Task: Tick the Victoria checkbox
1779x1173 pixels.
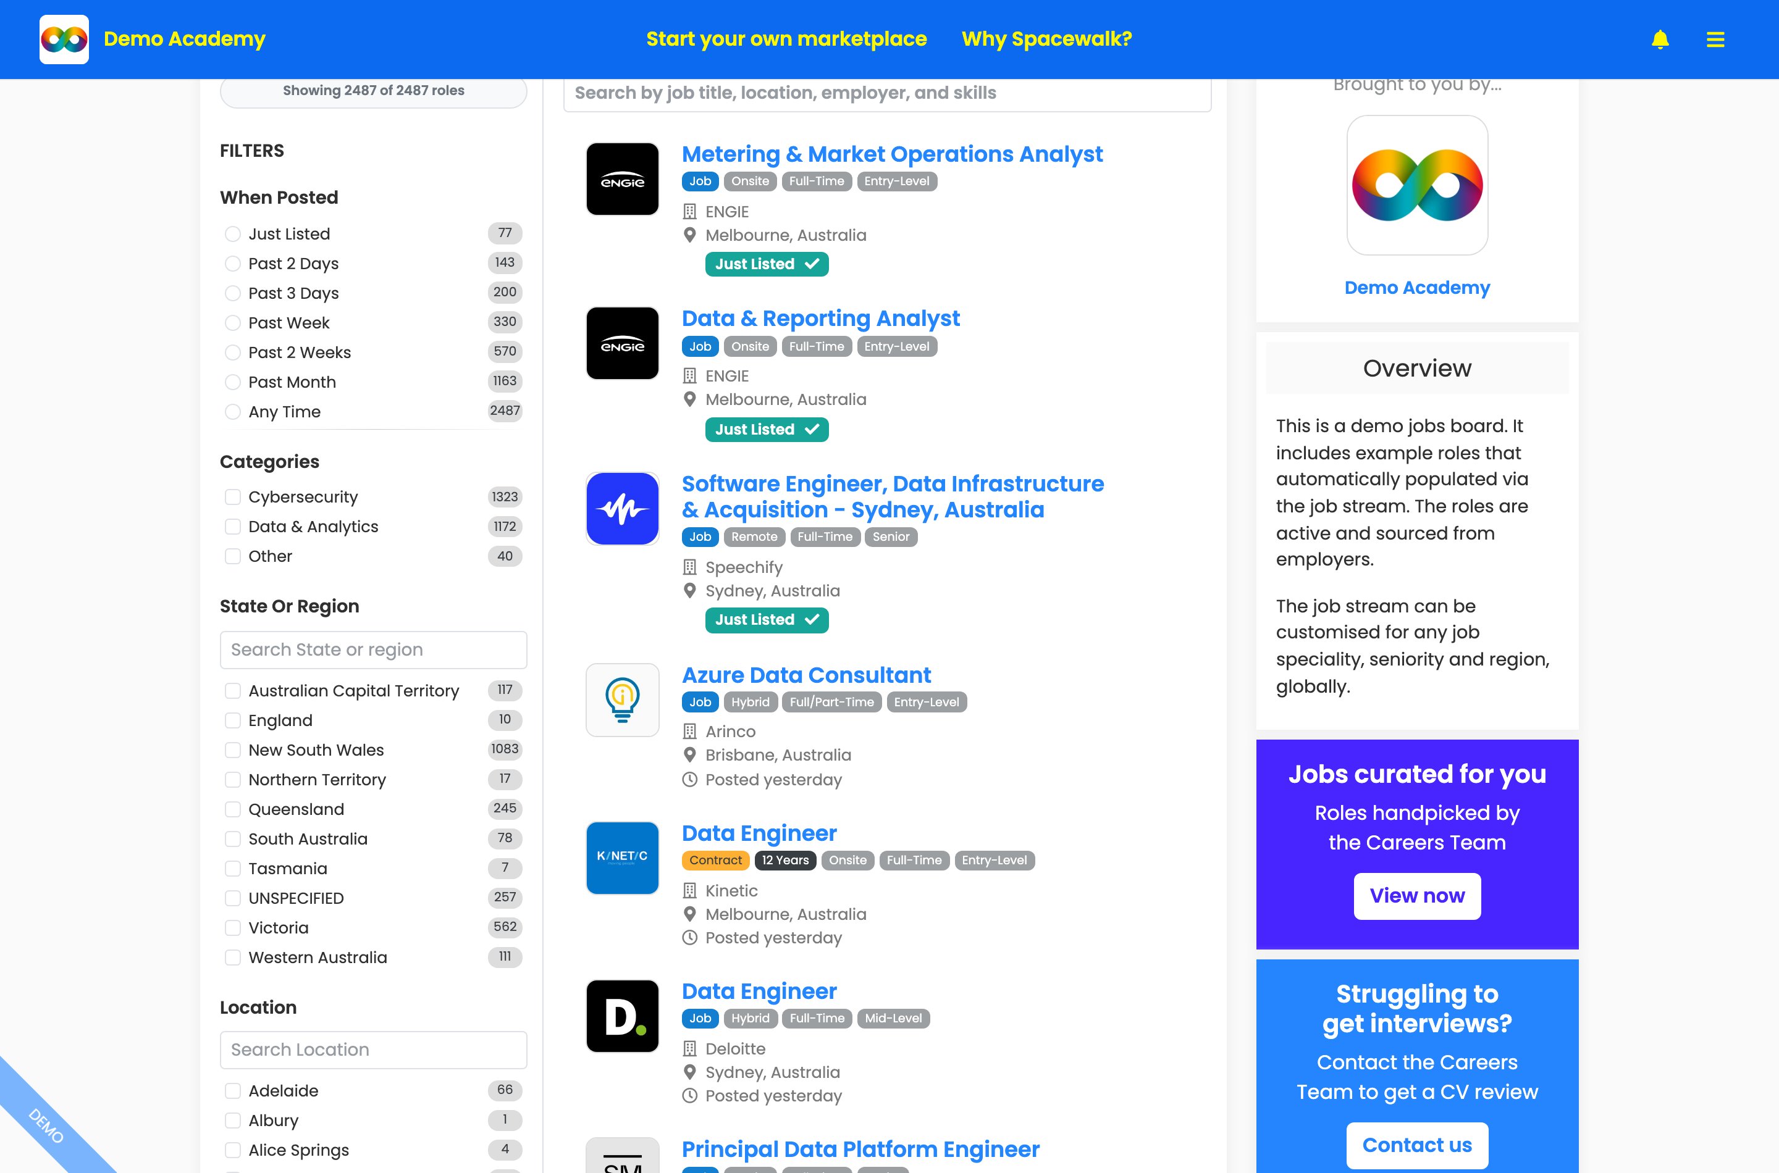Action: tap(233, 928)
